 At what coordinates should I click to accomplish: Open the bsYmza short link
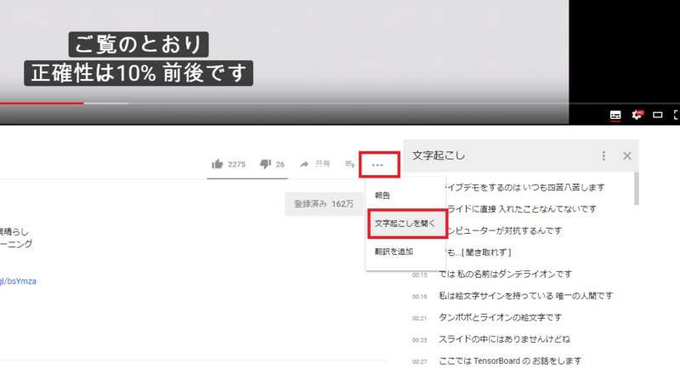[18, 281]
